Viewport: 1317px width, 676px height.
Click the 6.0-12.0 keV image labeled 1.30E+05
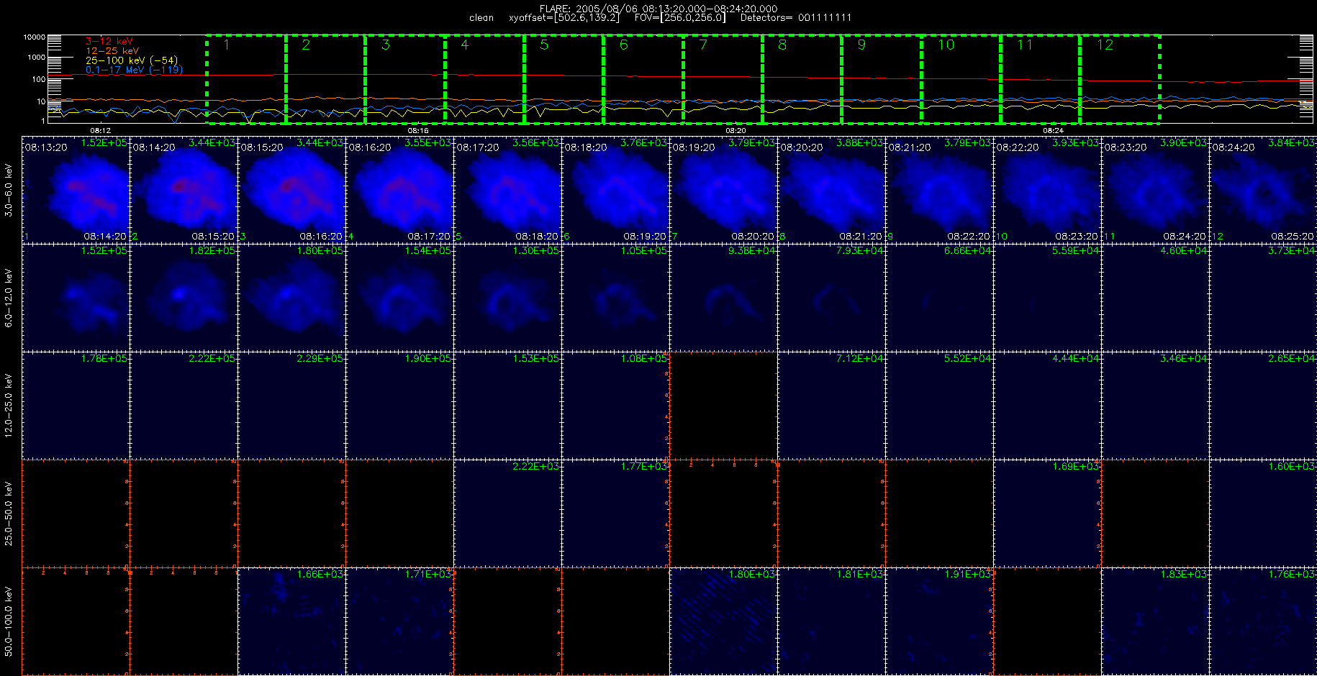click(508, 297)
